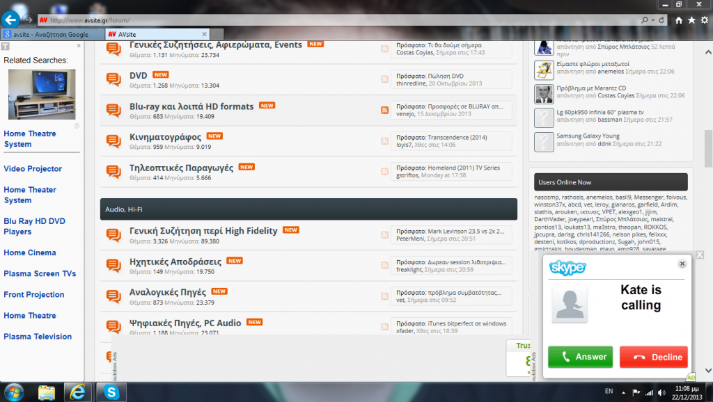Screen dimensions: 713x402
Task: Click the browser Forward arrow button
Action: coord(28,20)
